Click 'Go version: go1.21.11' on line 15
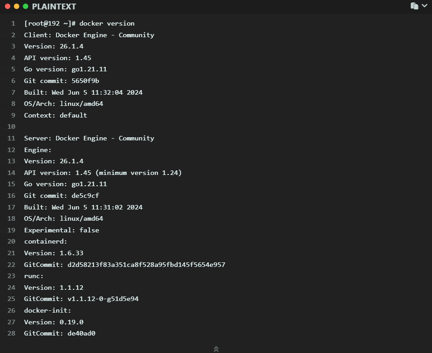432x353 pixels. (65, 184)
